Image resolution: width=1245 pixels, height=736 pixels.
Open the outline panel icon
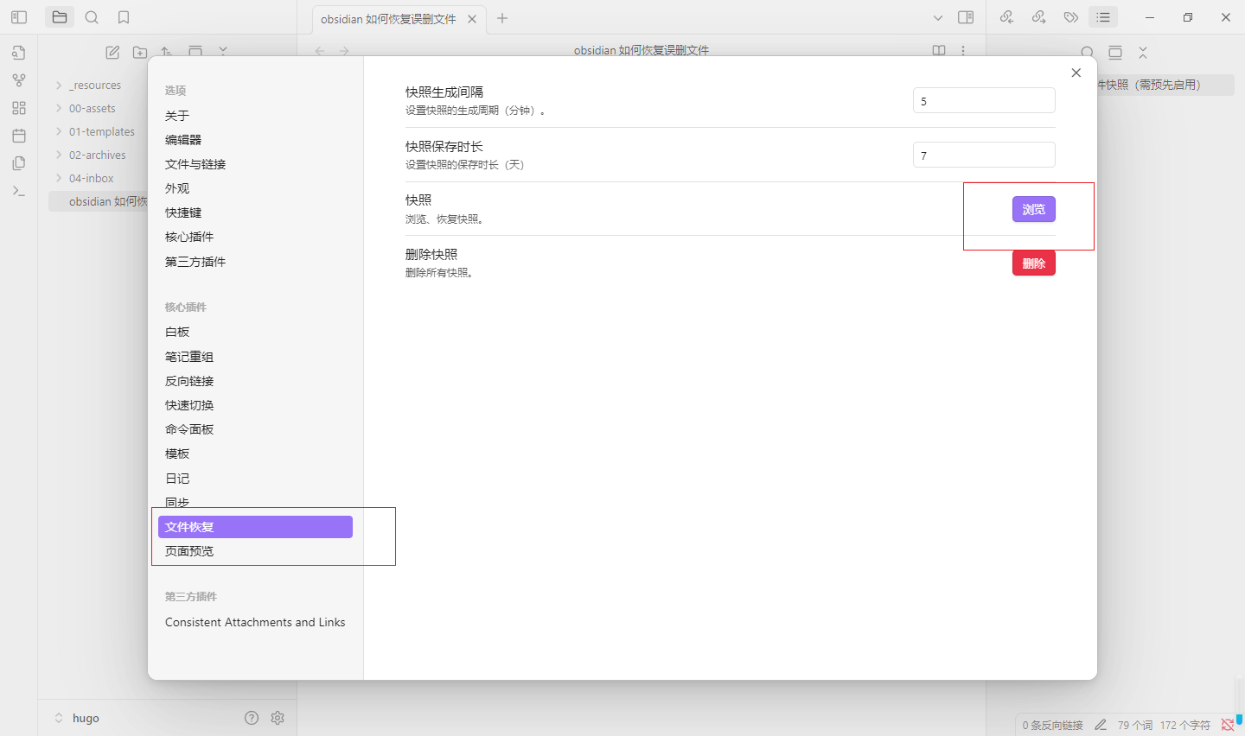tap(1103, 17)
